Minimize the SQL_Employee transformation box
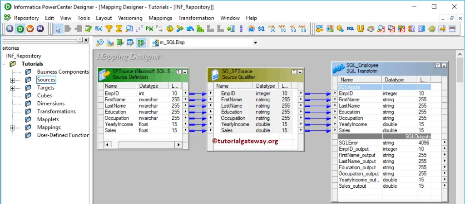Viewport: 465px width, 204px height. (x=444, y=65)
